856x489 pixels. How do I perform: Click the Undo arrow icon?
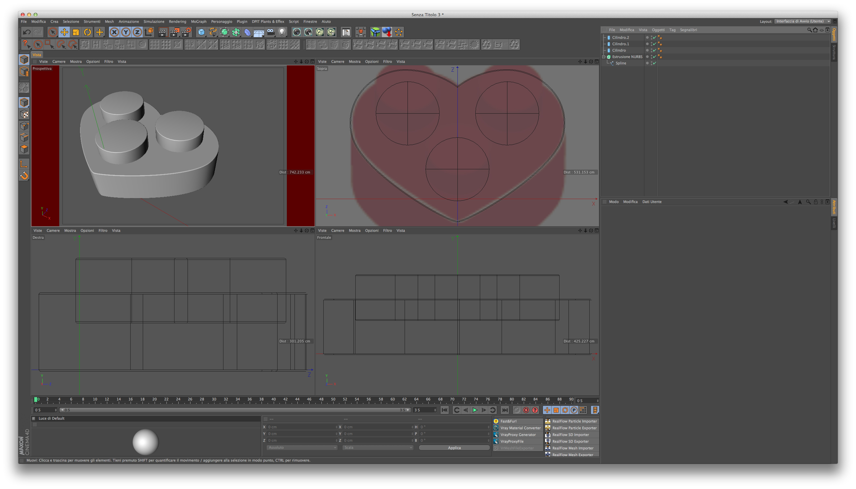(x=27, y=32)
